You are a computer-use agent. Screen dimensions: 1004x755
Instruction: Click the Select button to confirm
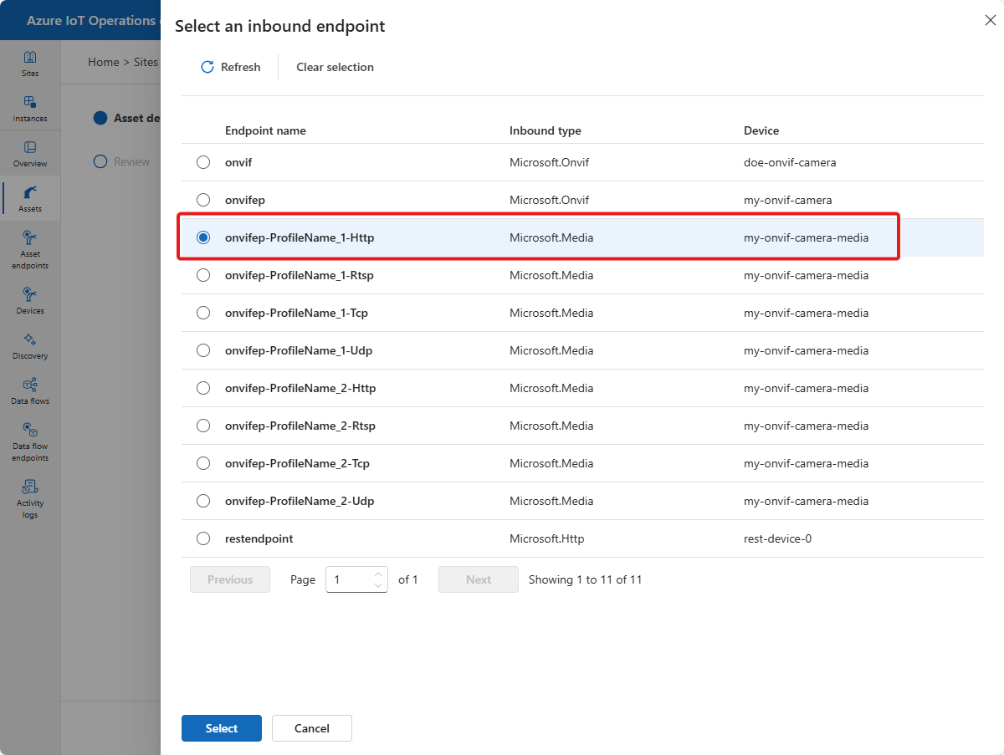pos(222,728)
